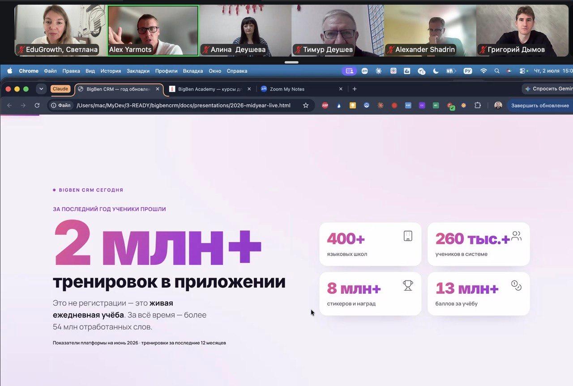The image size is (573, 386).
Task: Open the battery status menu
Action: pos(451,71)
